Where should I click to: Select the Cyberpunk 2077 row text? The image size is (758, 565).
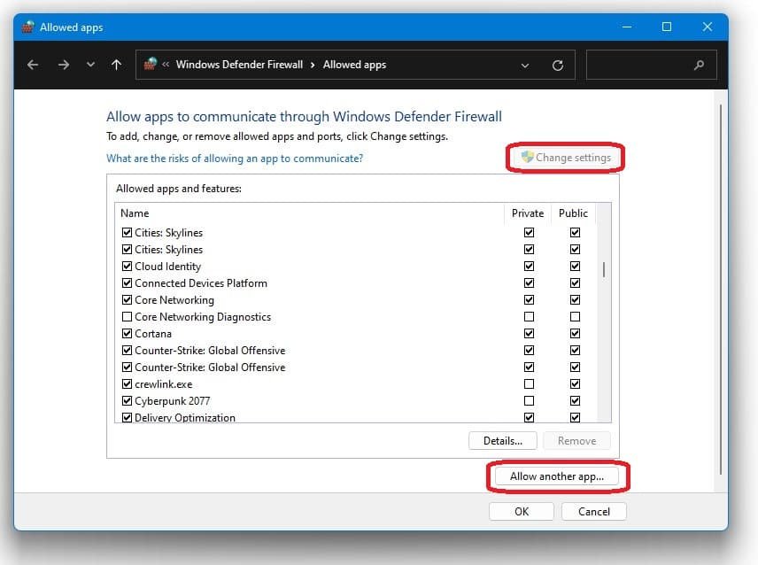(x=172, y=401)
